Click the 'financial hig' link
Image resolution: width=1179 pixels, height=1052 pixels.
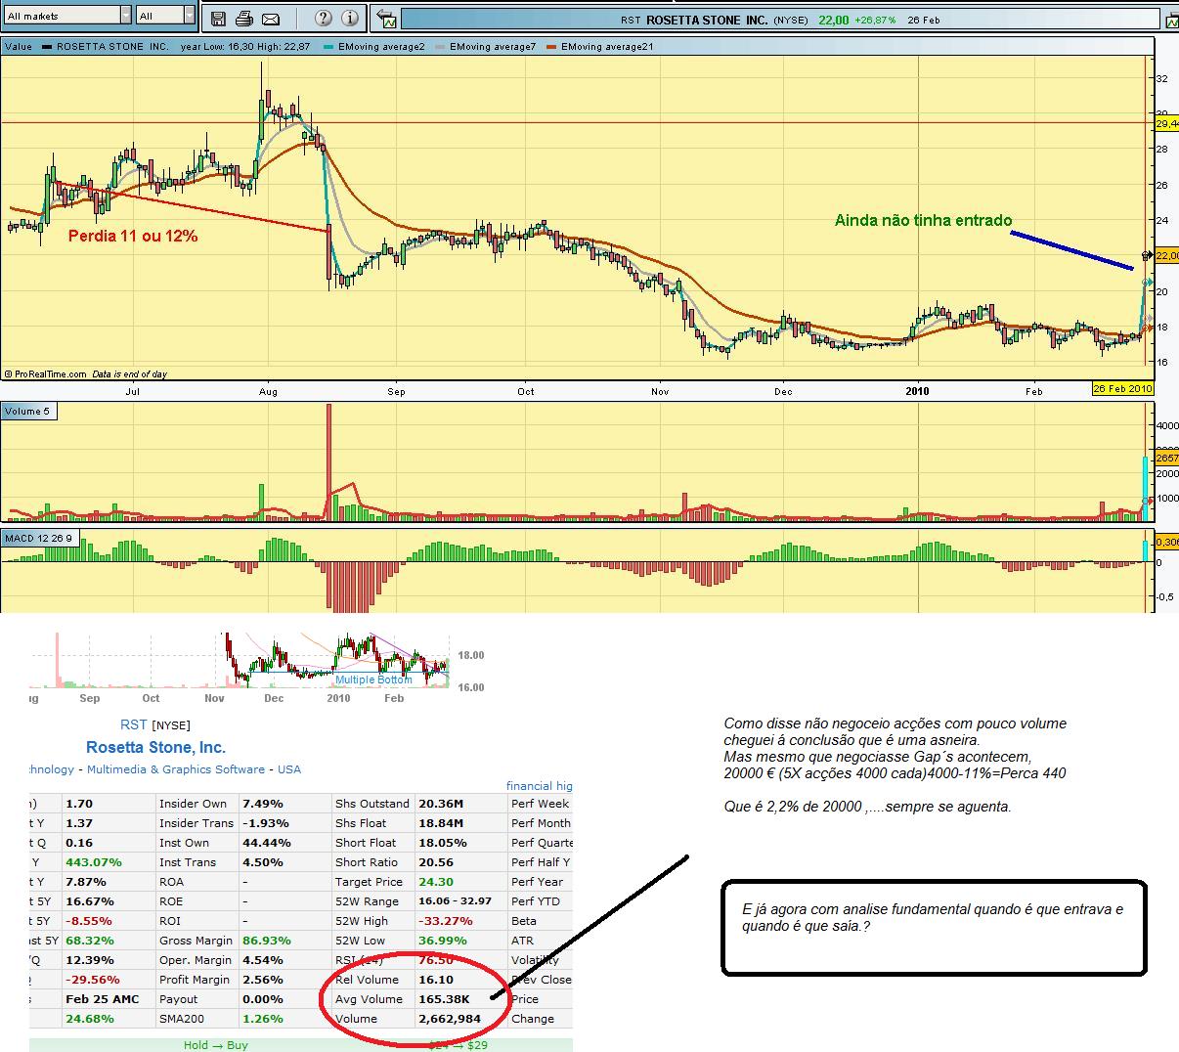pos(540,785)
